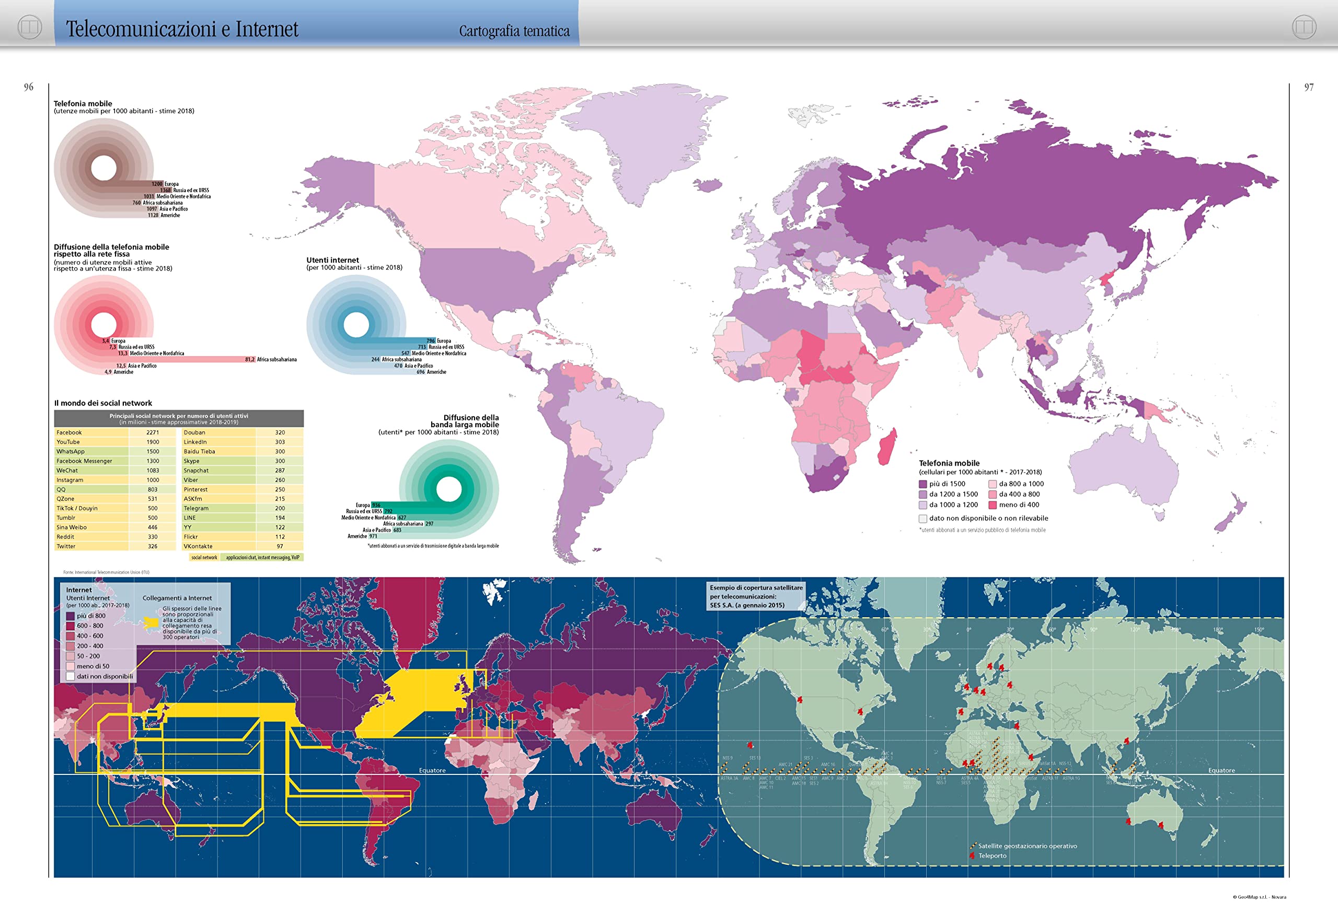Viewport: 1338px width, 918px height.
Task: Click the Telecomunicazioni e Internet header title
Action: 182,29
